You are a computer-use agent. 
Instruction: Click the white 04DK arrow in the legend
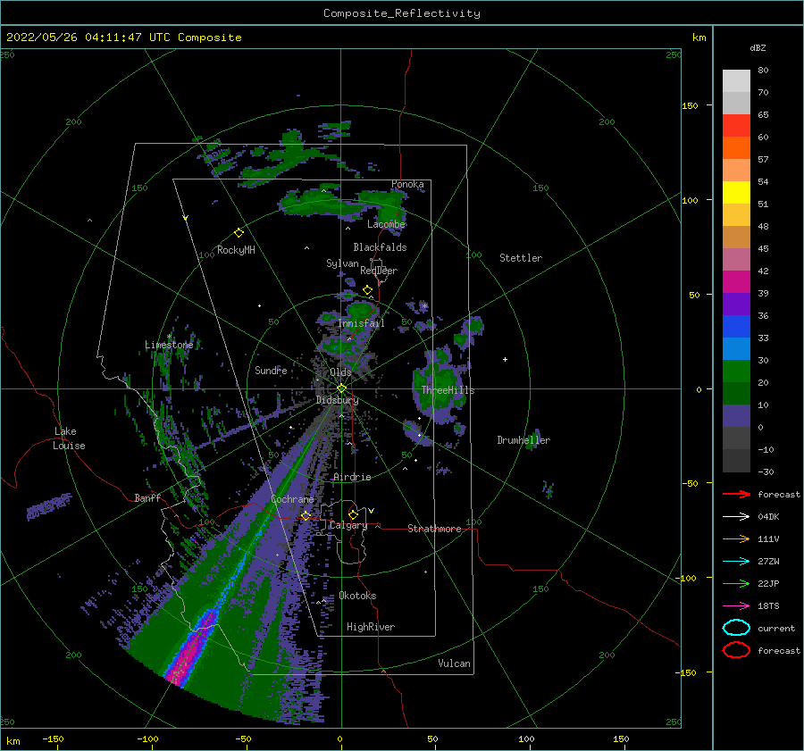[x=736, y=517]
